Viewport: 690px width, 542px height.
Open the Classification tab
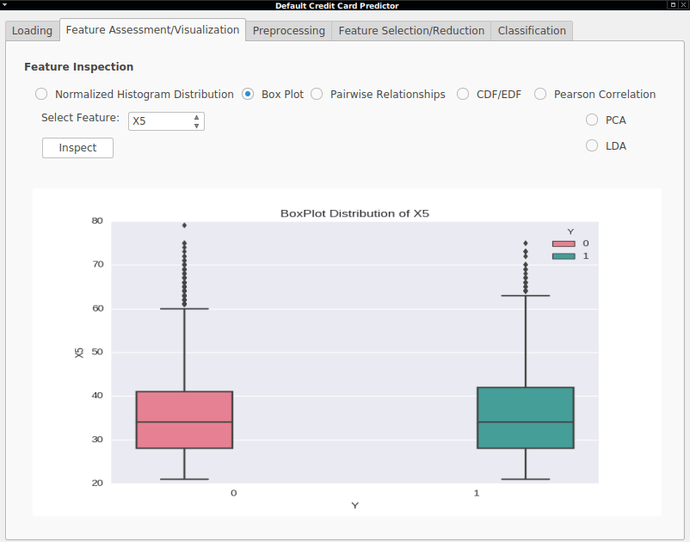point(532,31)
